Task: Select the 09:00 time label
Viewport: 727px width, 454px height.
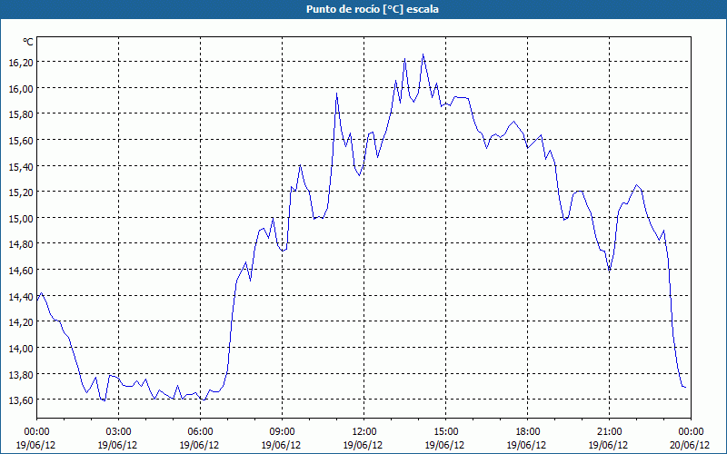Action: point(282,432)
